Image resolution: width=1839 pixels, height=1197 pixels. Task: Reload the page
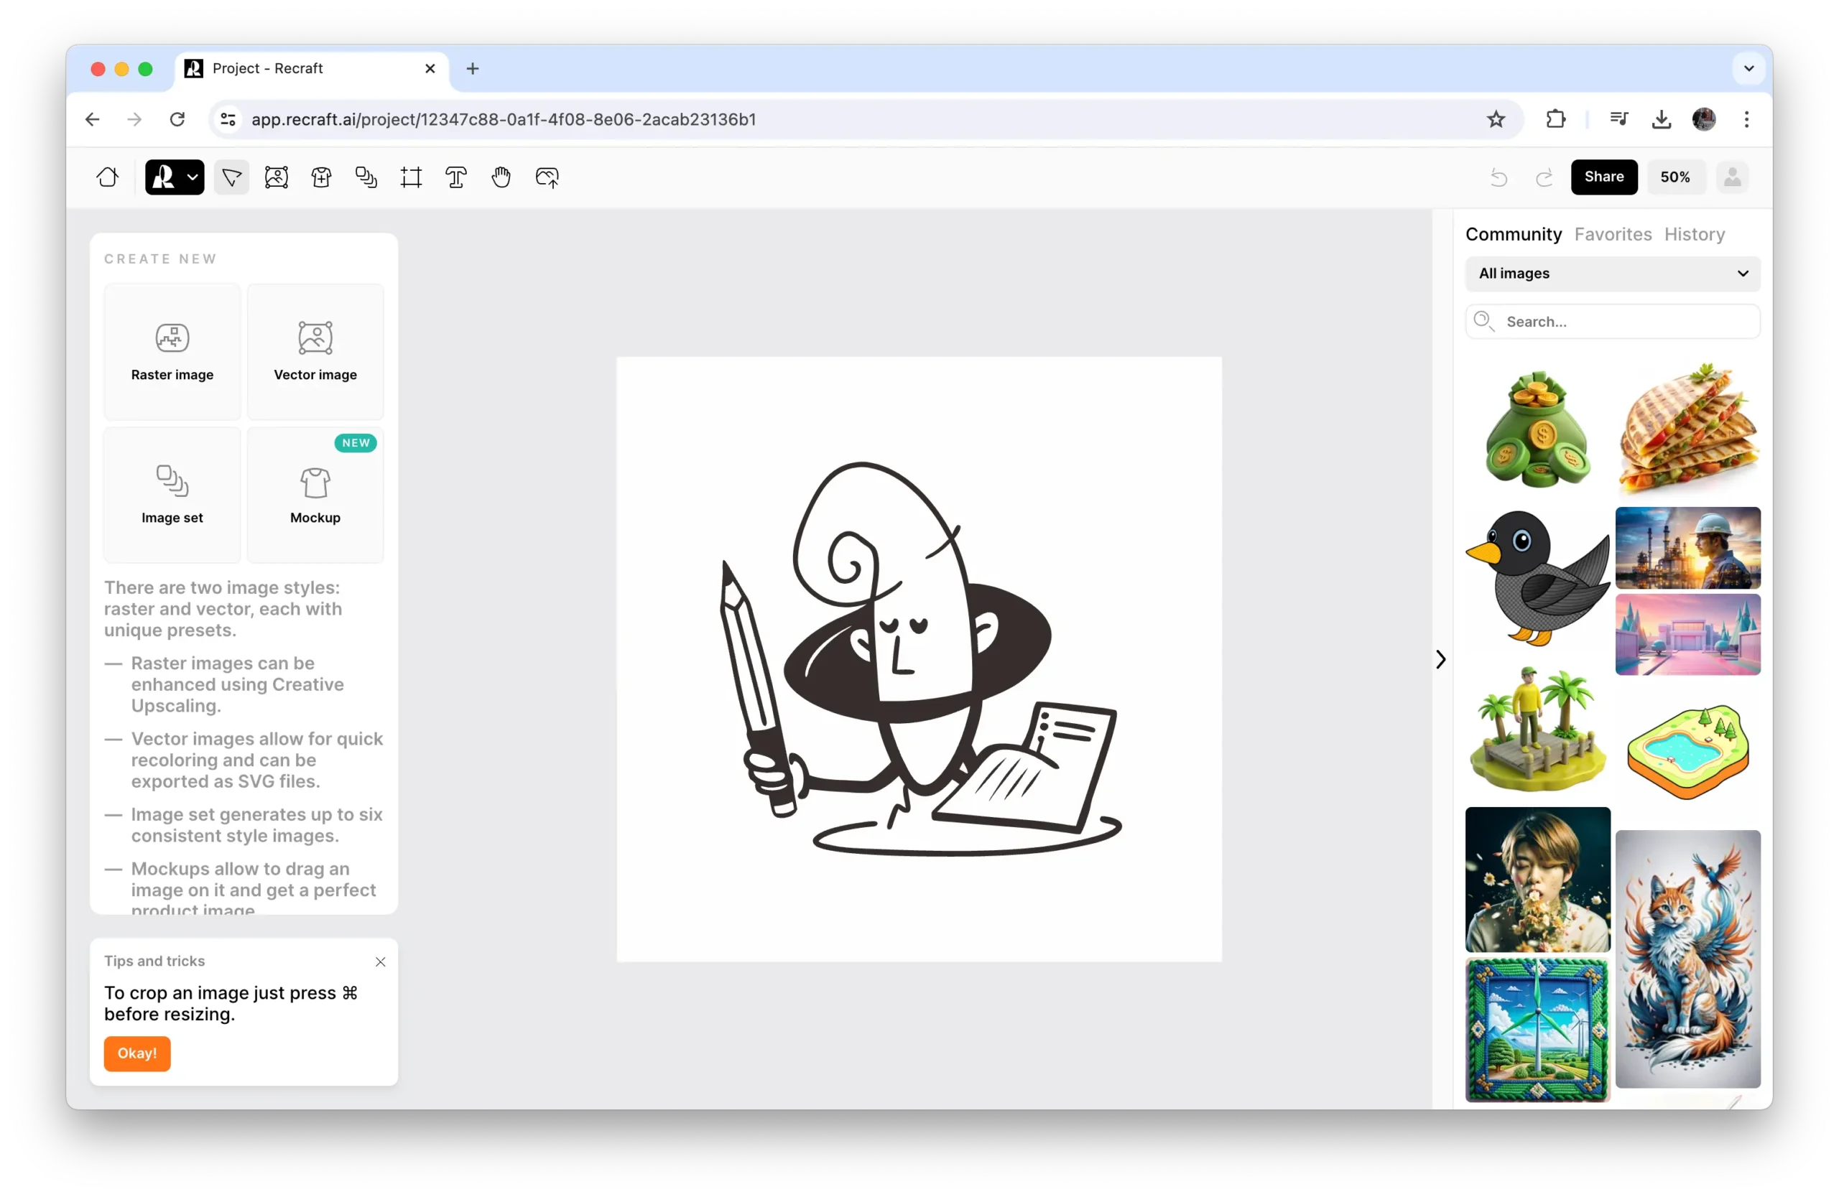pyautogui.click(x=177, y=119)
